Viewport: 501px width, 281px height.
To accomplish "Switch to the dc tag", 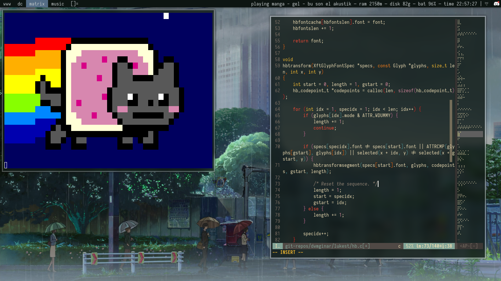I will 20,4.
